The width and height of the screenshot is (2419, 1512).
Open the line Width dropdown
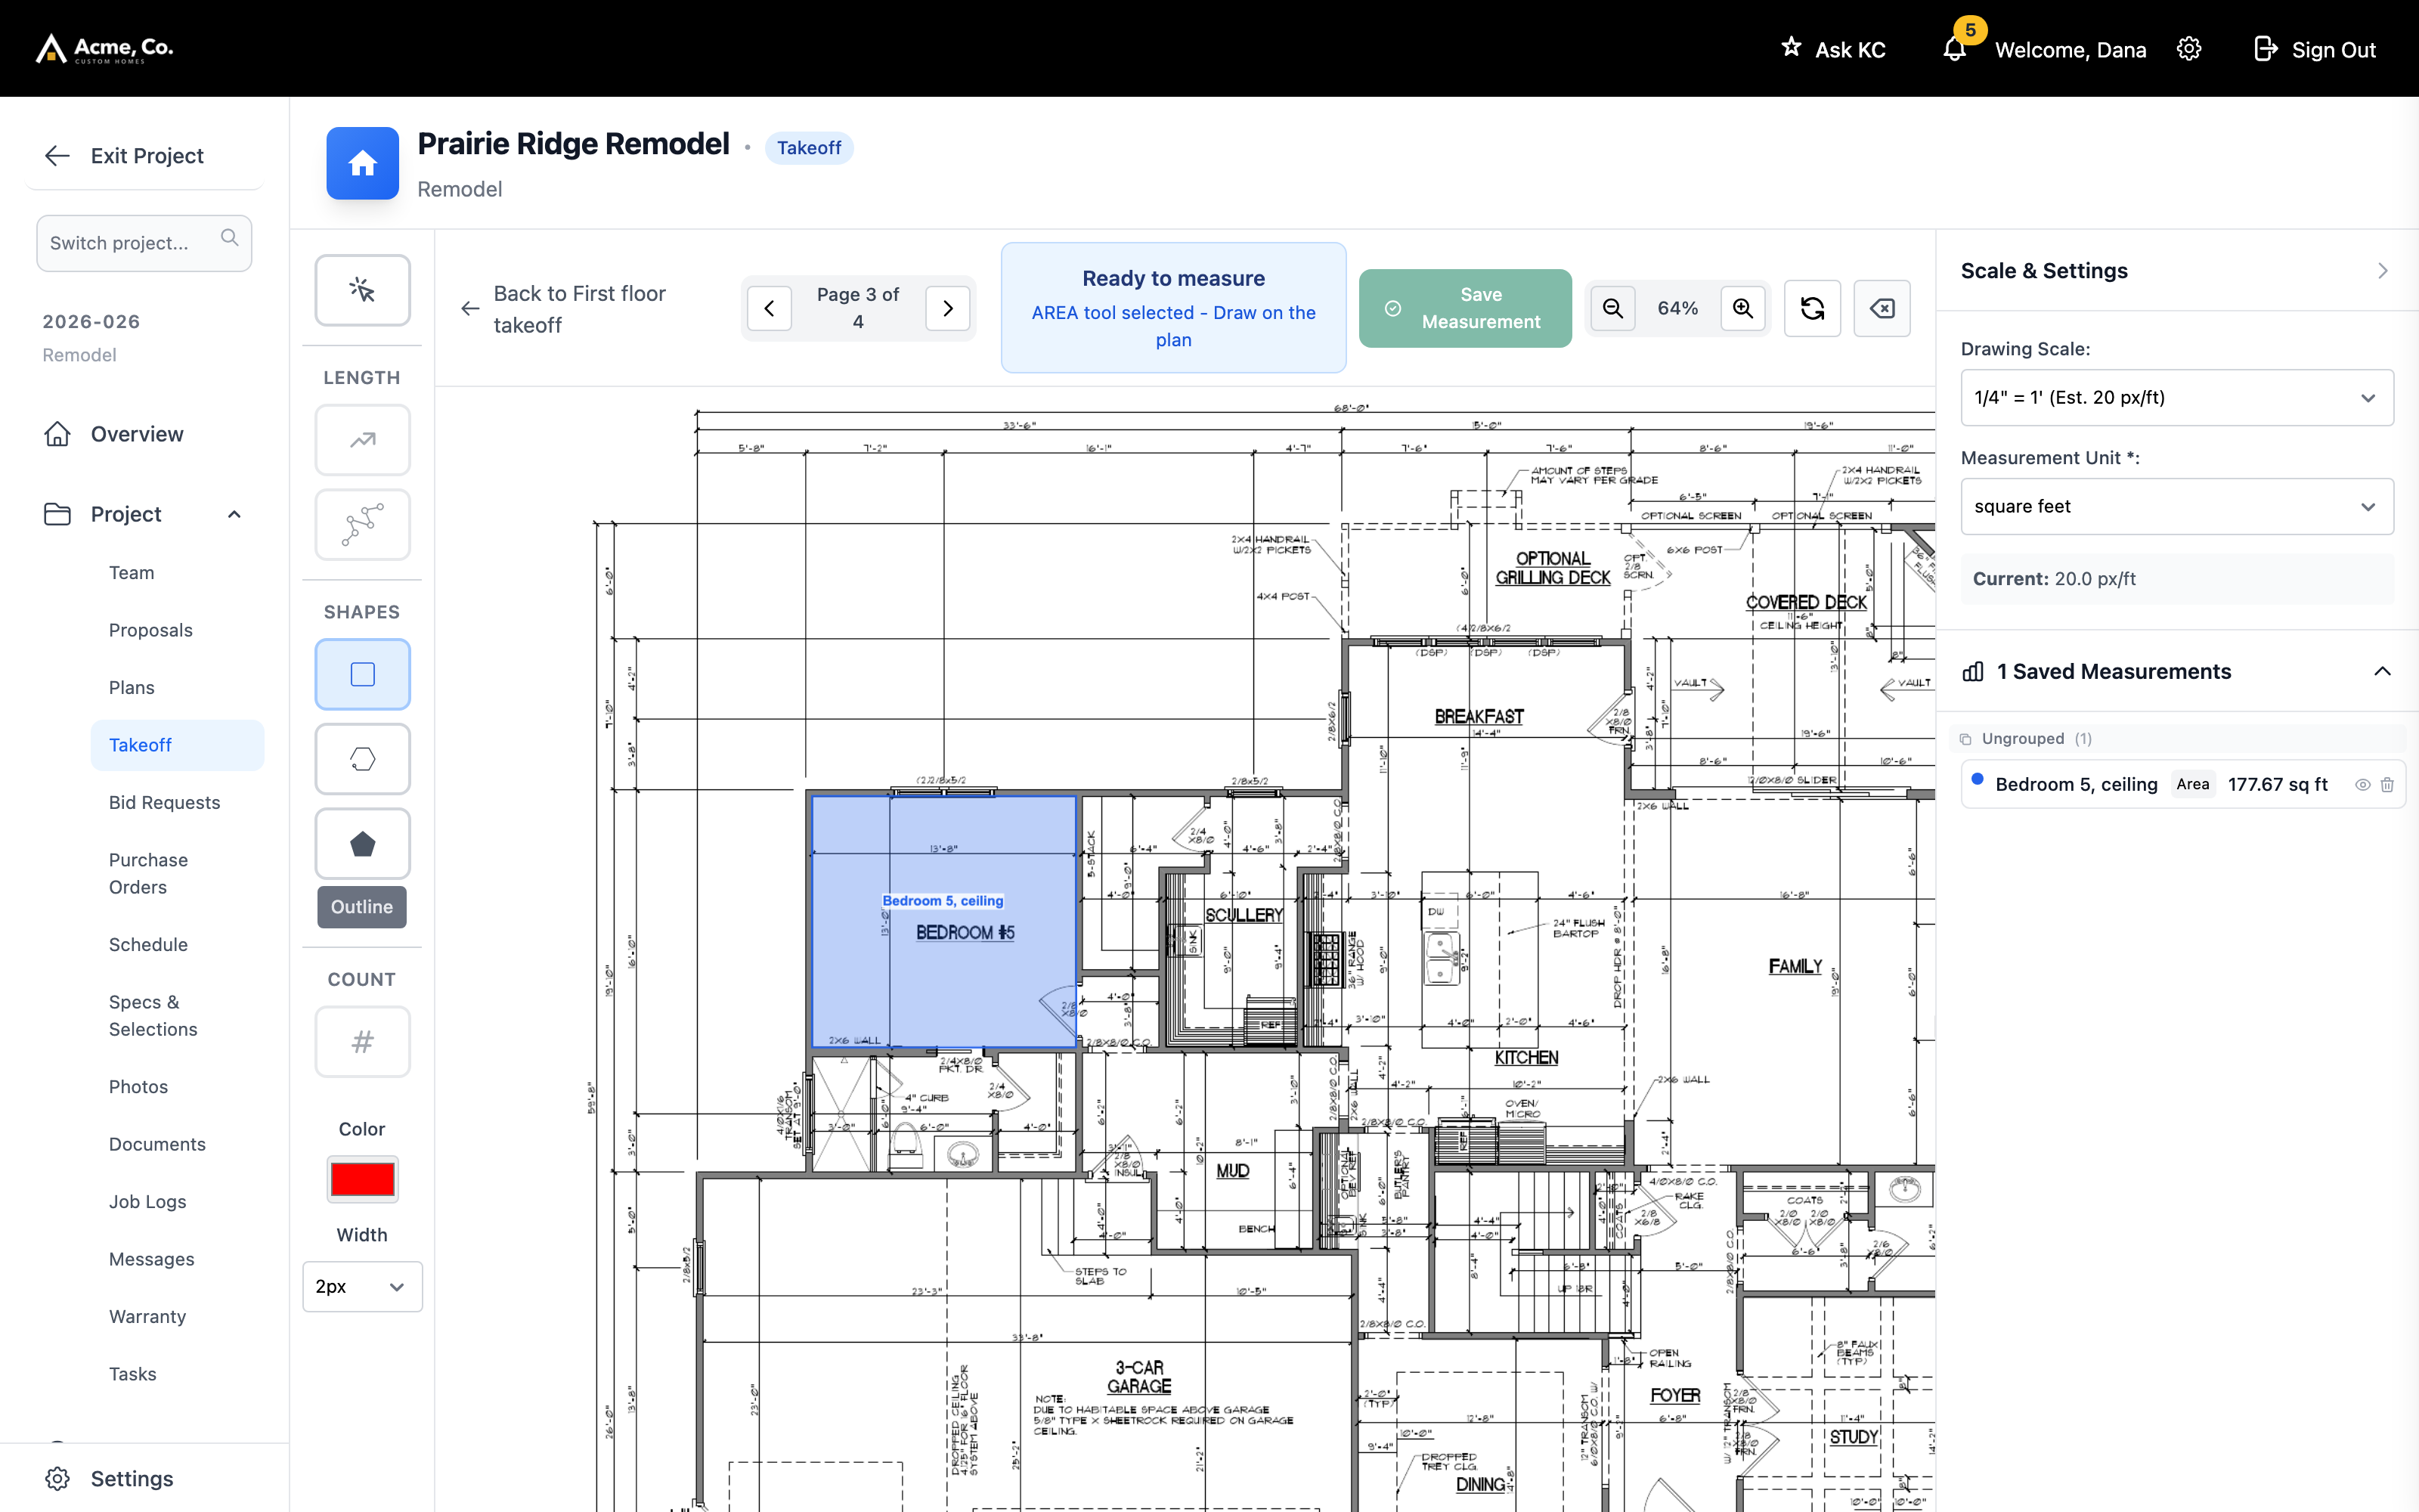(362, 1287)
